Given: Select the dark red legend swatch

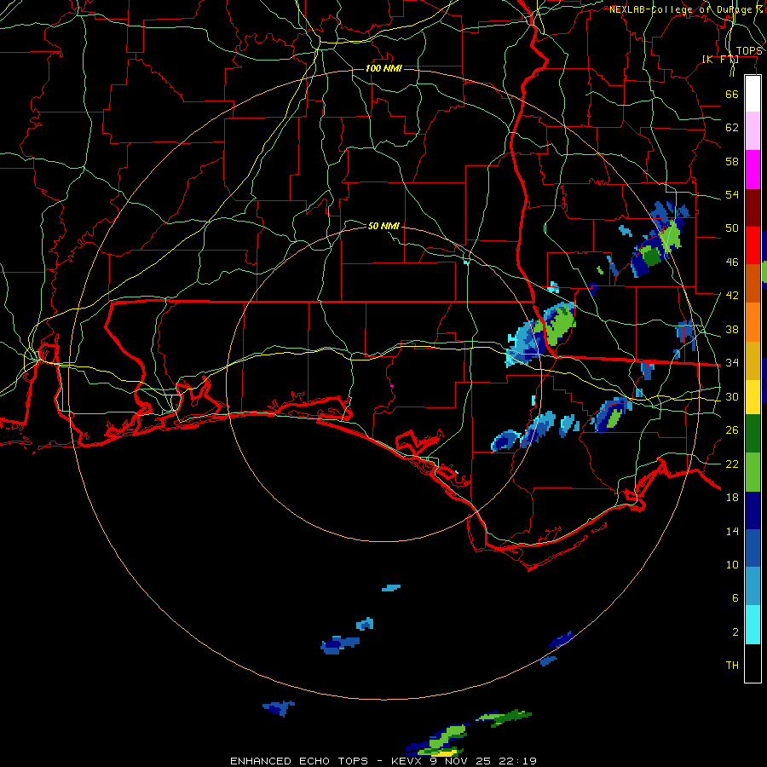Looking at the screenshot, I should 753,208.
